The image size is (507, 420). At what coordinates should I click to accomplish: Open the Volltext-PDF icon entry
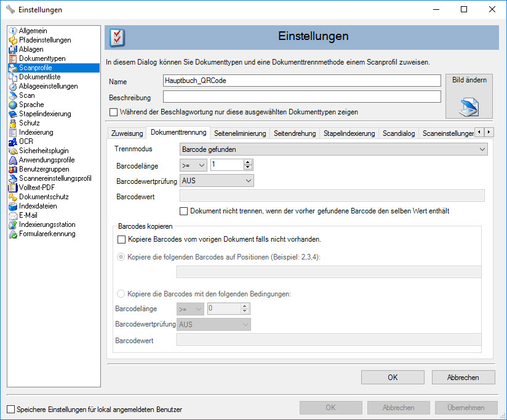[14, 188]
